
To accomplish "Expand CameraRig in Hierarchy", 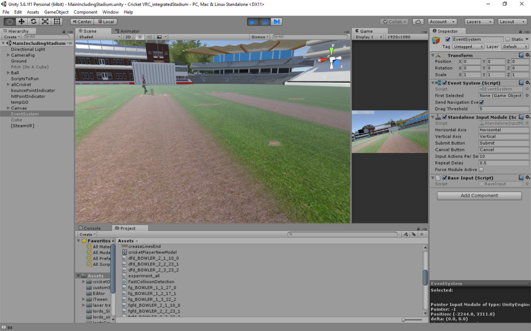I will click(x=8, y=55).
